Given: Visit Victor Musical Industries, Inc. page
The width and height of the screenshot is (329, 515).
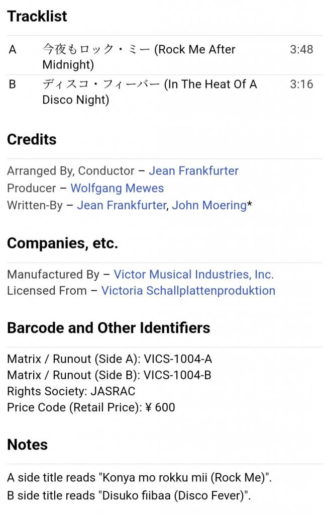Looking at the screenshot, I should point(193,275).
